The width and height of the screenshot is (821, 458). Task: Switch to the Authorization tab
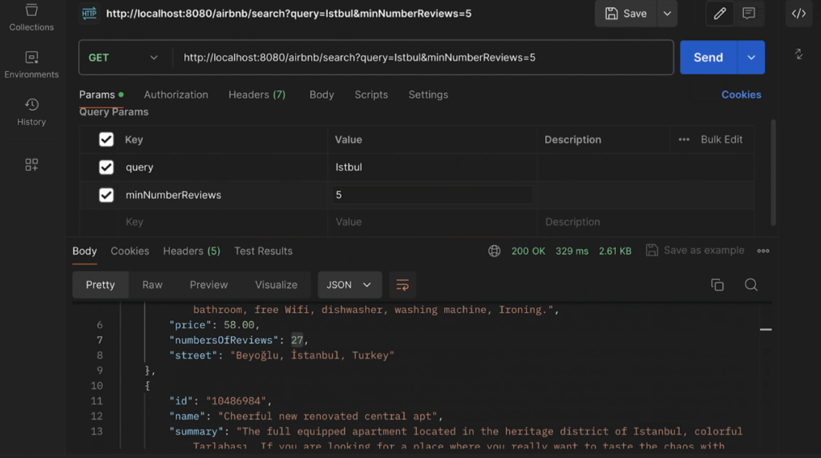[176, 94]
